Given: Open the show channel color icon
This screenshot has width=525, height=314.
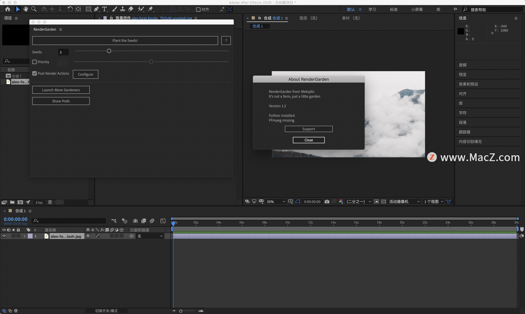Looking at the screenshot, I should point(341,202).
